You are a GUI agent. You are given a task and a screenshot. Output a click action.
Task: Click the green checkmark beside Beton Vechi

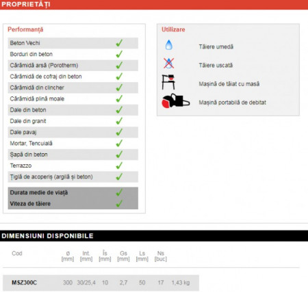(x=119, y=43)
